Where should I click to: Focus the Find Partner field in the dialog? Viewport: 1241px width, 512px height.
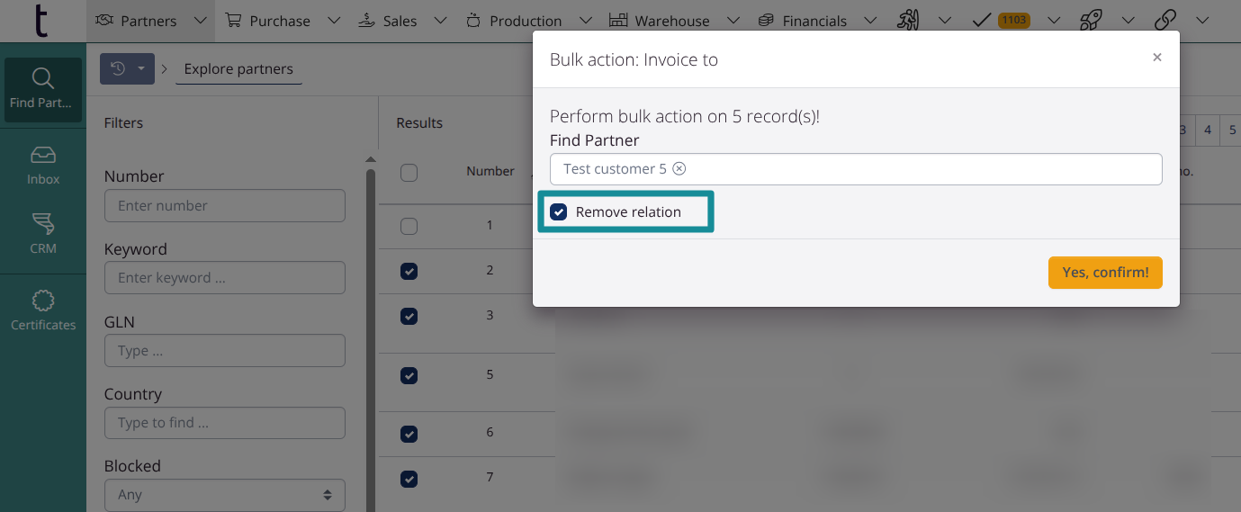click(856, 169)
